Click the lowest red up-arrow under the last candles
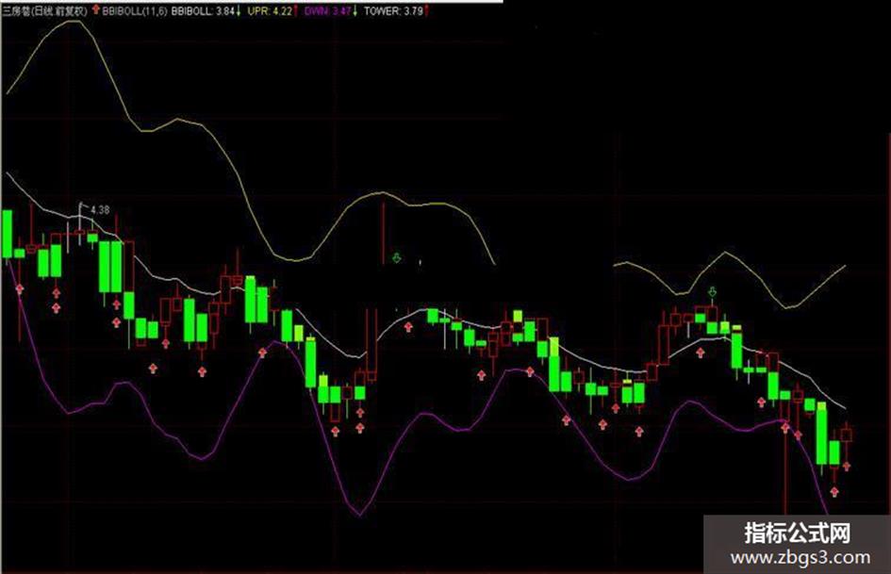 click(x=834, y=492)
